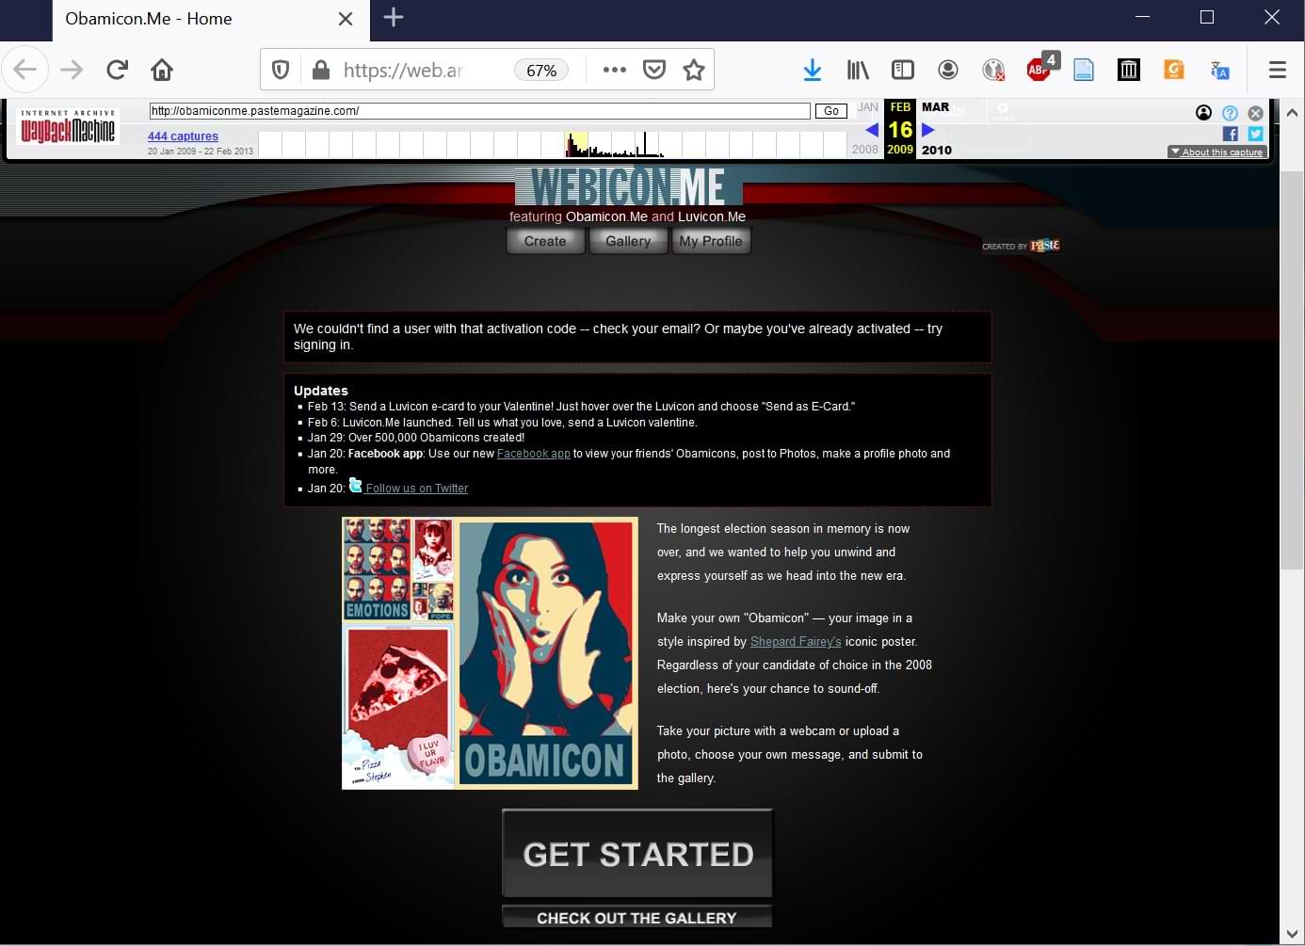Go back with the browser Back arrow
This screenshot has height=946, width=1305.
coord(25,70)
